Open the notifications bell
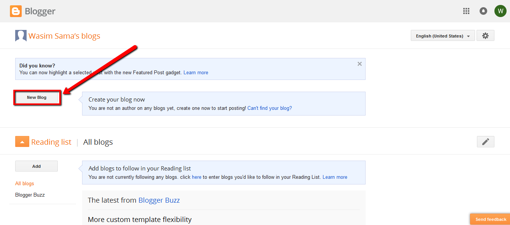This screenshot has width=510, height=225. [483, 11]
